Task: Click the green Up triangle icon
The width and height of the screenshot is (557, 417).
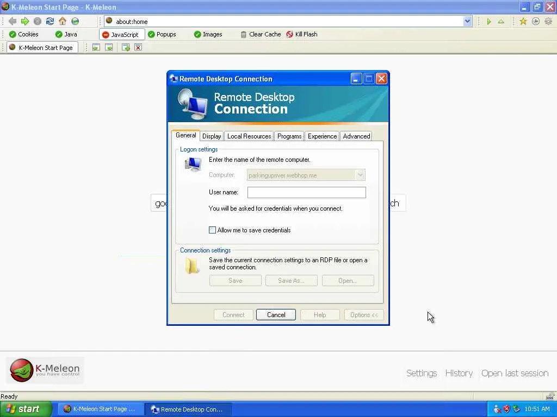Action: pos(501,22)
